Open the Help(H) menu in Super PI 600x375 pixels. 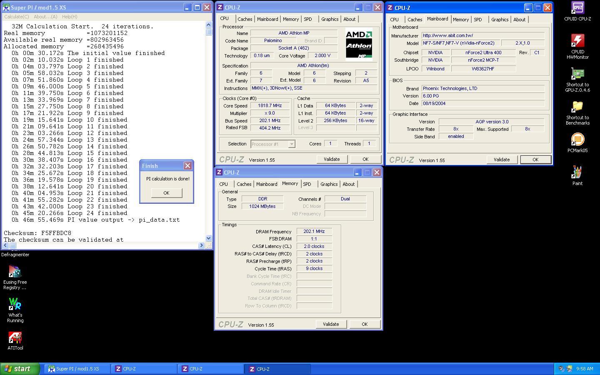point(70,17)
